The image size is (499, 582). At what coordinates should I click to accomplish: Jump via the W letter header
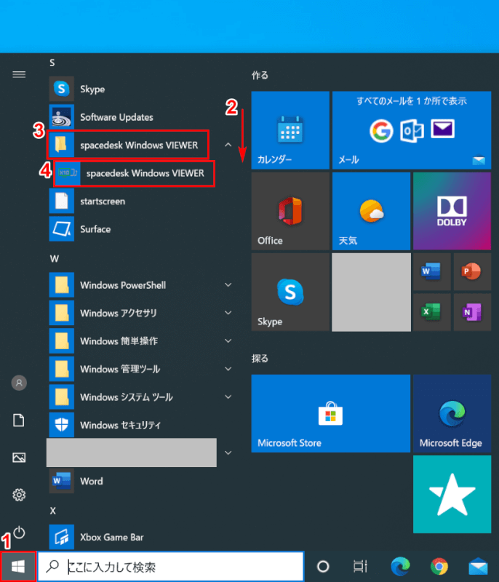tap(54, 259)
